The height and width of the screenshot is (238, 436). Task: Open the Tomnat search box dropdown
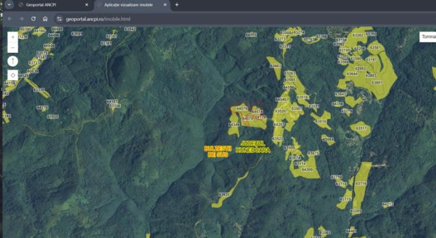point(428,37)
